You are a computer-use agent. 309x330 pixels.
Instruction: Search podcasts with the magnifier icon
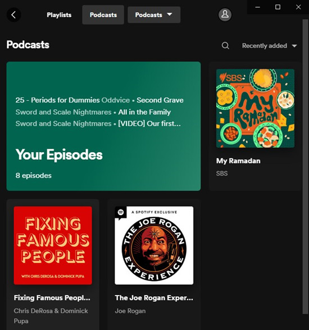tap(225, 46)
